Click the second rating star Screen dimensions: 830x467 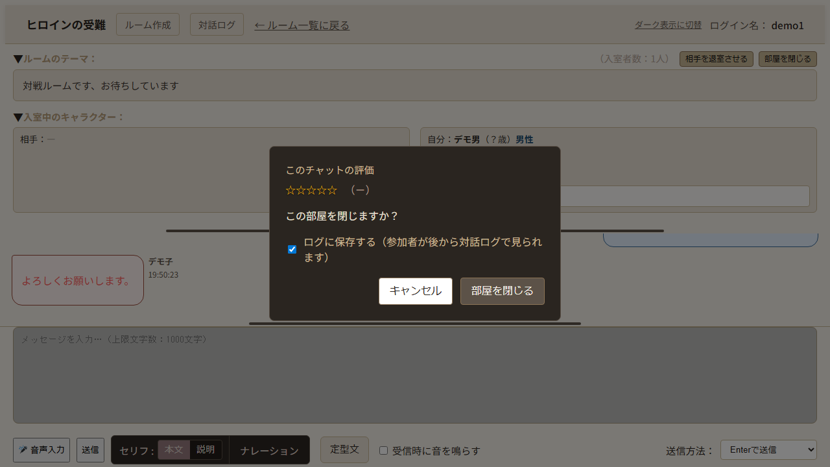[301, 190]
